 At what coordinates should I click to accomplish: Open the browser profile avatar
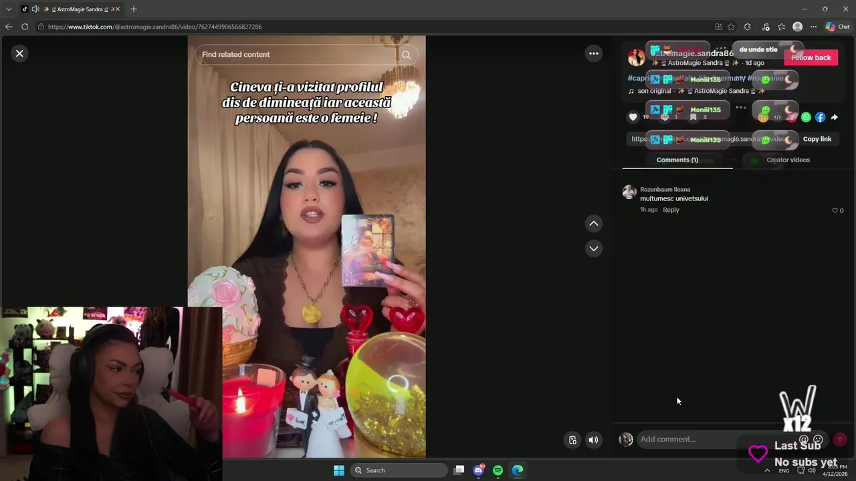click(x=797, y=27)
